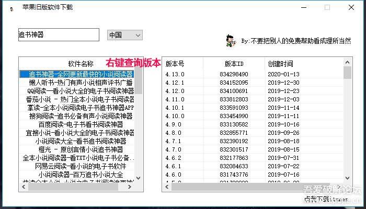Select 宜搜小说-看小说大全的电子书阅读神器 row
366x209 pixels.
[77, 133]
